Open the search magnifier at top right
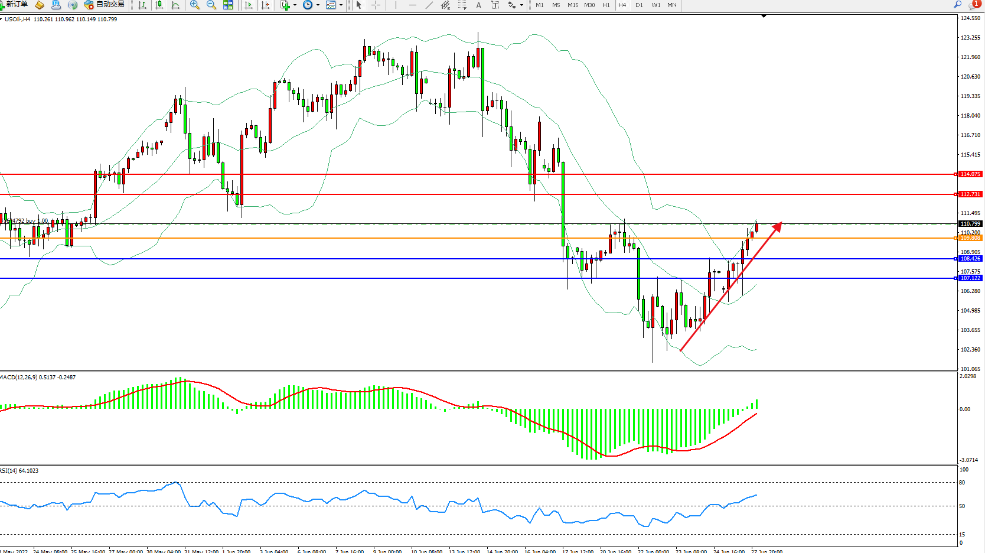985x553 pixels. [x=957, y=5]
